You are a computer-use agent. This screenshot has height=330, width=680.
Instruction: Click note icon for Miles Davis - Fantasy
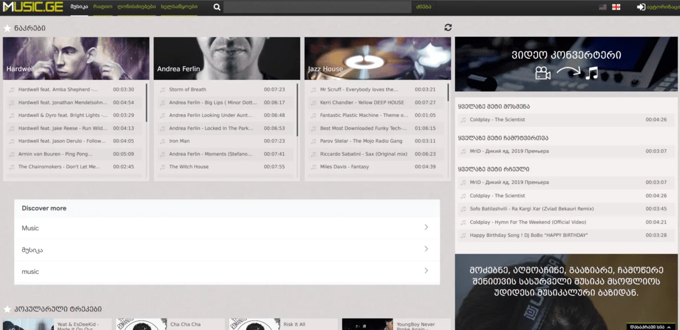(313, 167)
